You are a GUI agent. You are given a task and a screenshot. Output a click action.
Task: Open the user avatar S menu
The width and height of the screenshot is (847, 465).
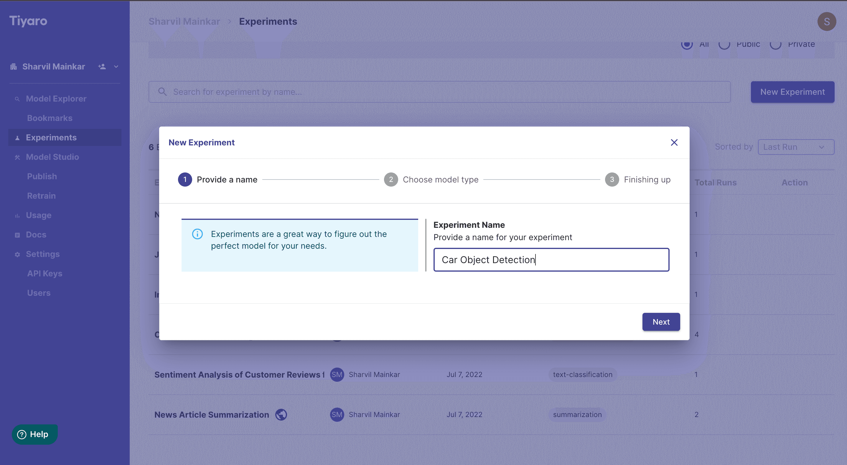pyautogui.click(x=826, y=21)
